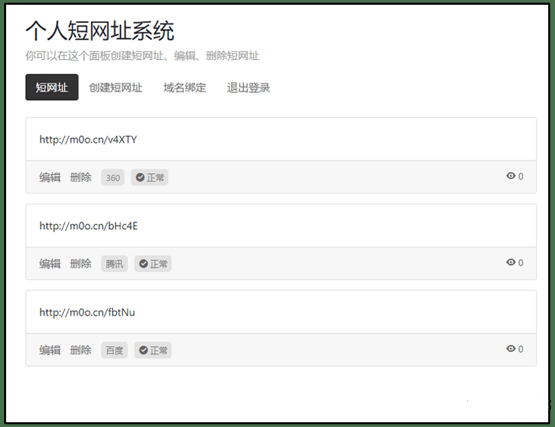This screenshot has height=427, width=555.
Task: Click the checkmark status icon beside 360 tag
Action: [x=140, y=177]
